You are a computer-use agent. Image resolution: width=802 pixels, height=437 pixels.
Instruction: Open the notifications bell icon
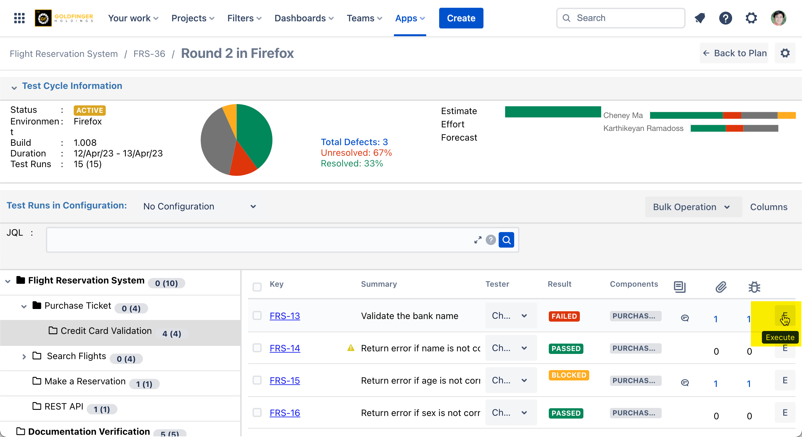pyautogui.click(x=700, y=18)
